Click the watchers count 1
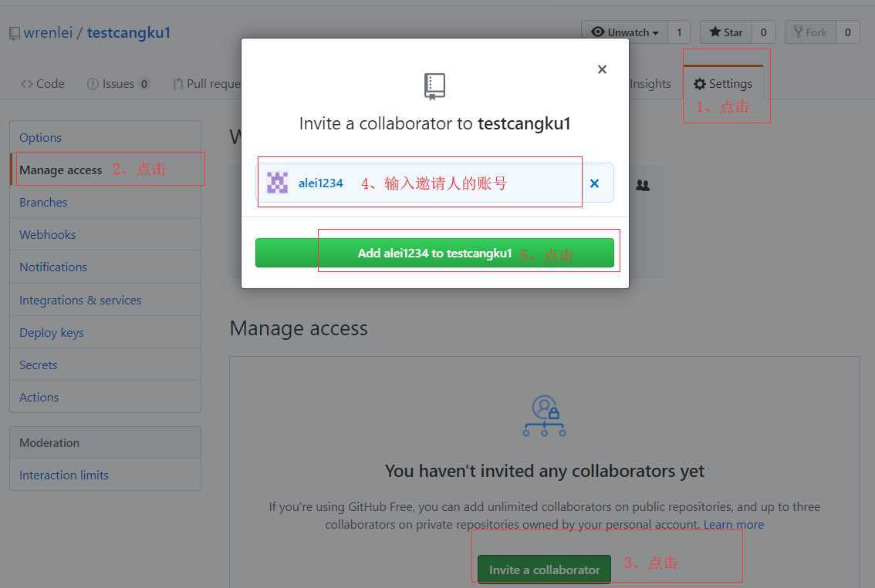Image resolution: width=875 pixels, height=588 pixels. (x=679, y=32)
